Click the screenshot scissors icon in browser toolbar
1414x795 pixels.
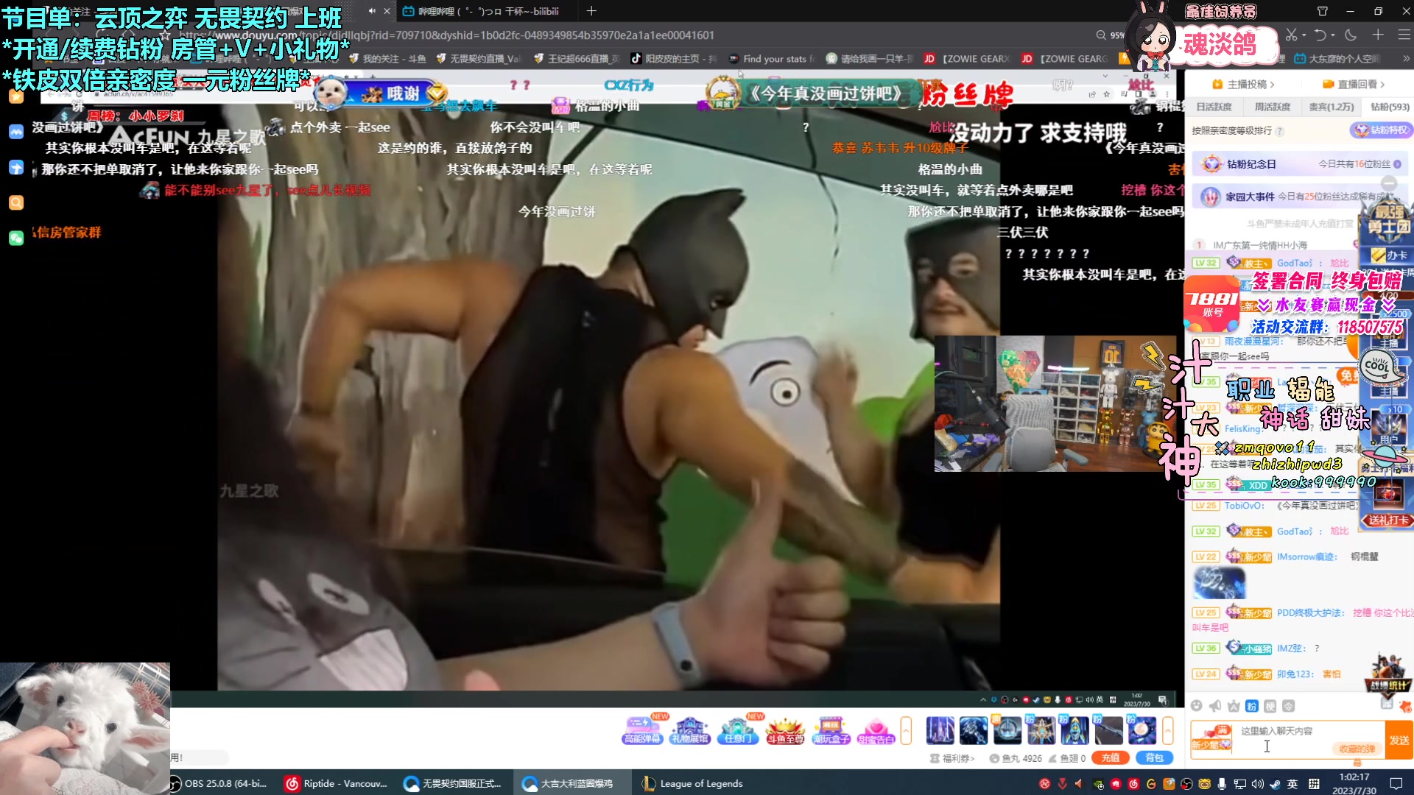[x=1291, y=35]
